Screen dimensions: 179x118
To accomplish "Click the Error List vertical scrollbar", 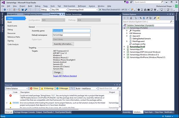I will (120, 99).
